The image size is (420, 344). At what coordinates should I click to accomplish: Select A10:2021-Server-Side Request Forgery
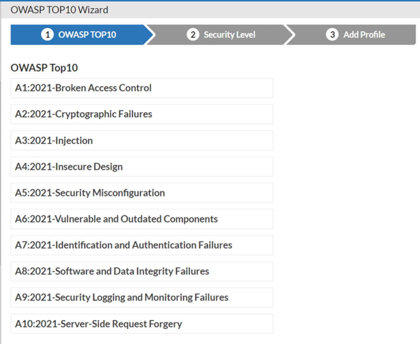pos(141,324)
